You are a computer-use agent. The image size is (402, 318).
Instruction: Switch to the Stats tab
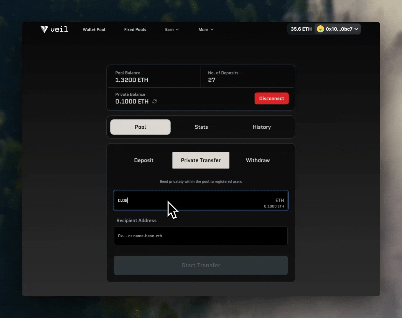point(201,127)
